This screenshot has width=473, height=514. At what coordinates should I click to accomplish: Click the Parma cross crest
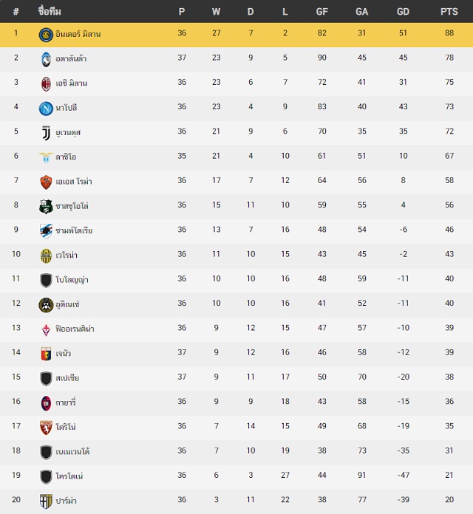coord(46,501)
